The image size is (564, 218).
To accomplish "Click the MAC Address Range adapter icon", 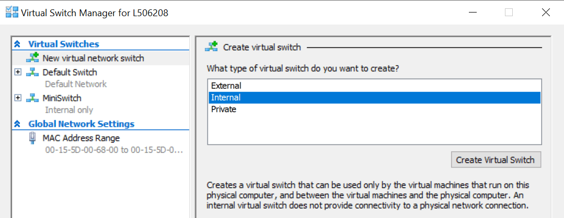I will coord(33,138).
